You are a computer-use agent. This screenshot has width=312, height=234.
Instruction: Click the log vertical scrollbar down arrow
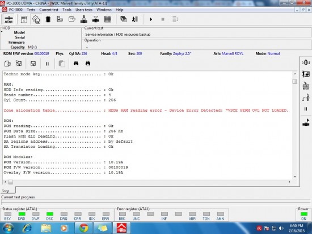[295, 177]
